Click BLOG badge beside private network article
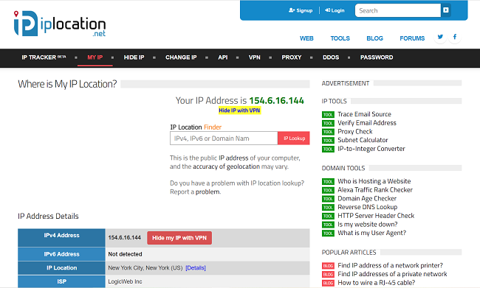Image resolution: width=480 pixels, height=288 pixels. pos(328,274)
